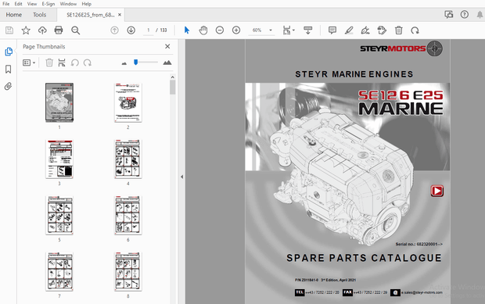Open the Window menu
485x304 pixels.
click(68, 4)
